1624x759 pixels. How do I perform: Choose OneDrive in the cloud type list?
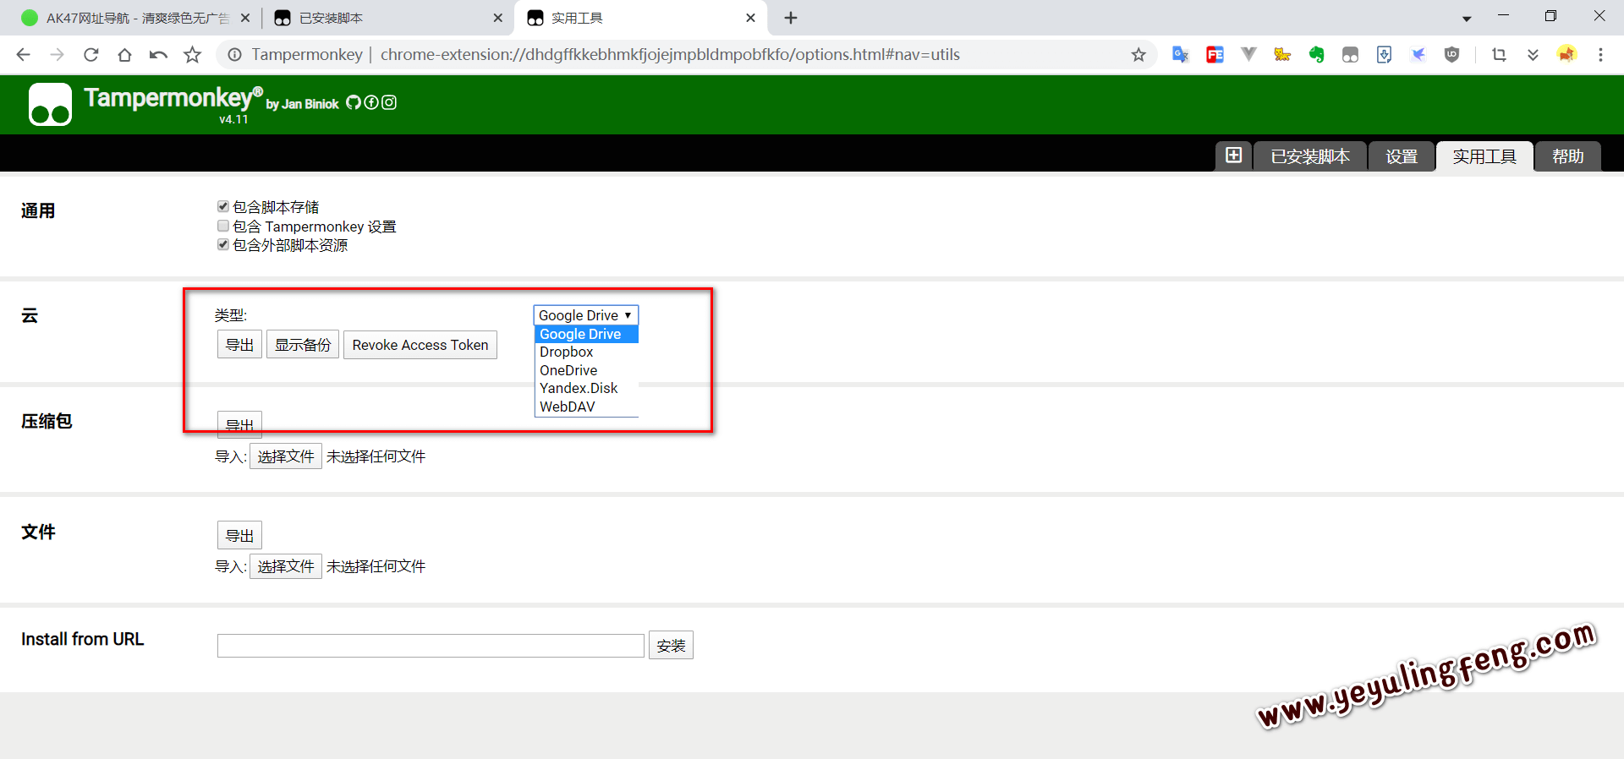pos(586,370)
